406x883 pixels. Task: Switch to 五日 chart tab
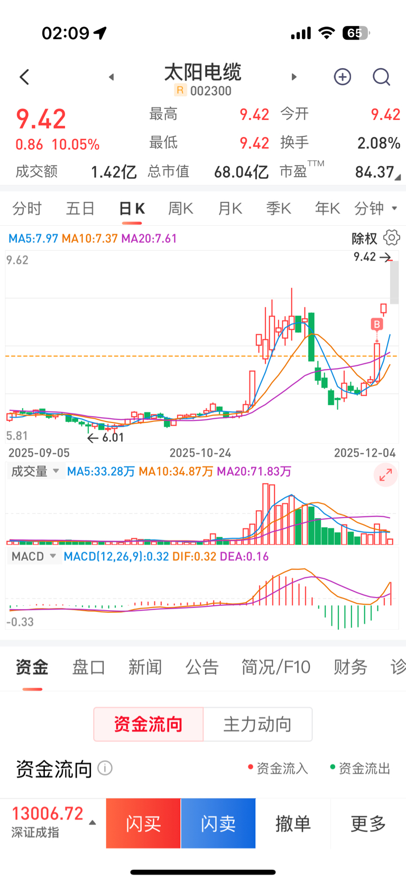pos(80,208)
